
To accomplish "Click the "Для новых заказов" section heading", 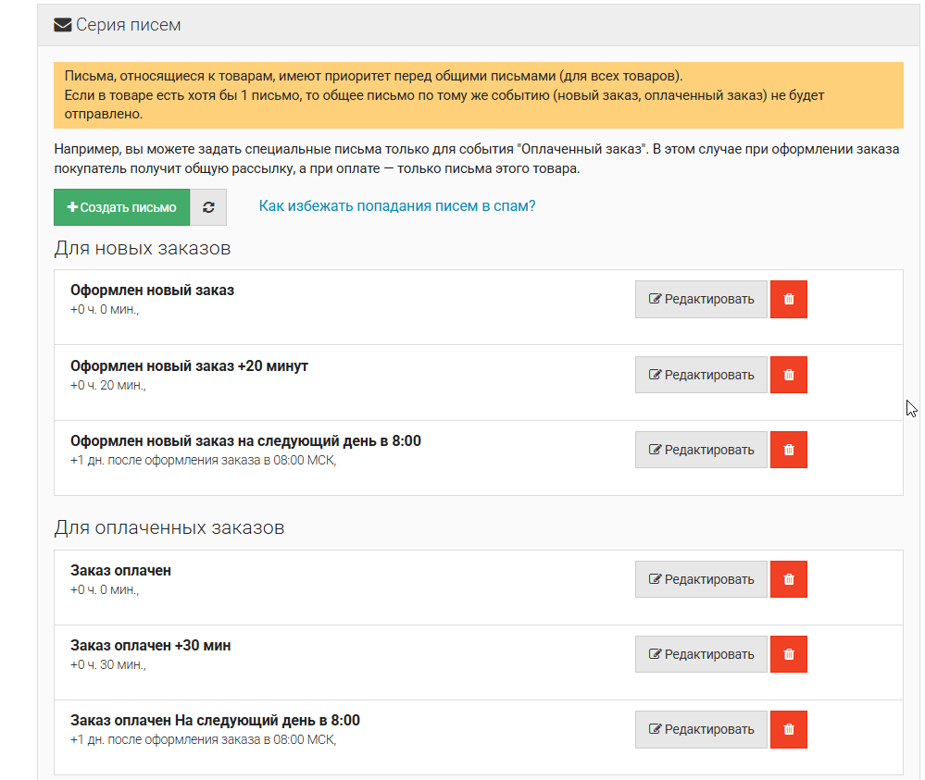I will click(x=143, y=248).
